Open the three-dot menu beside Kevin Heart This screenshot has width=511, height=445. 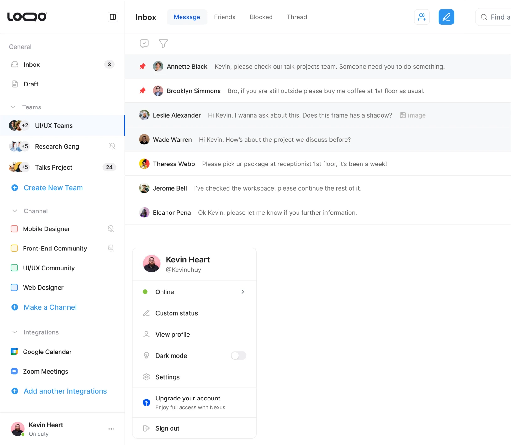(111, 429)
